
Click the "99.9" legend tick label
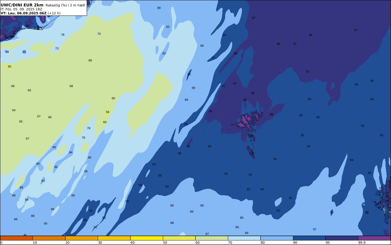362,243
